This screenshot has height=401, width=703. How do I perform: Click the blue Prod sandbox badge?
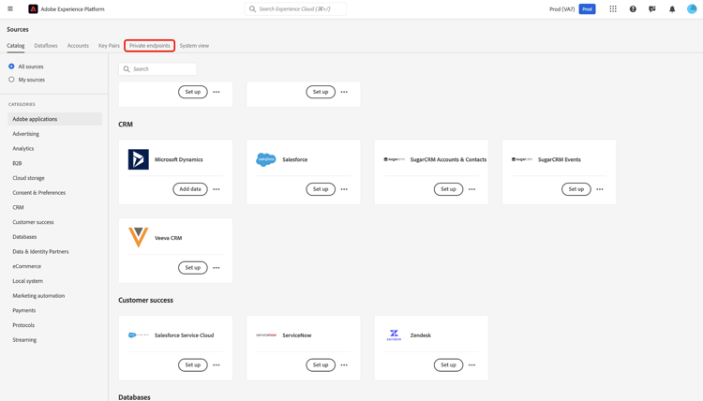(587, 9)
